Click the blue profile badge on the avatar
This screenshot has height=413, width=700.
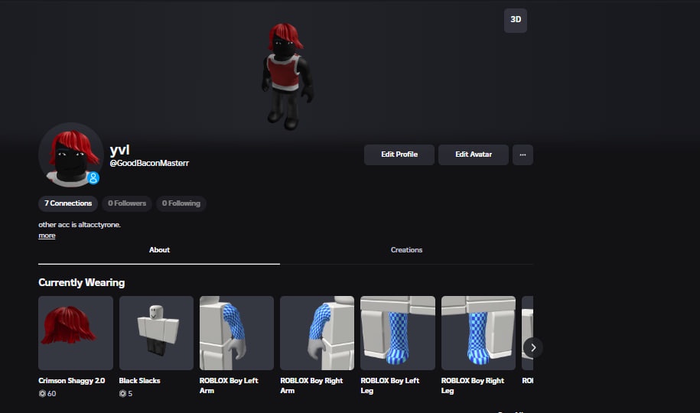coord(93,177)
